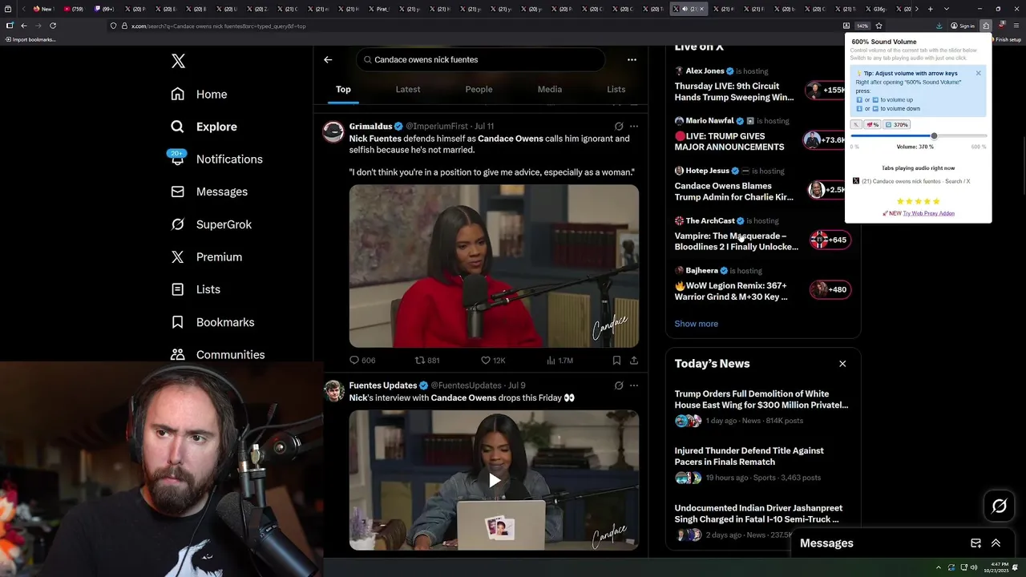Image resolution: width=1026 pixels, height=577 pixels.
Task: Repost the Grimaldus post with 881 reposts
Action: click(x=427, y=361)
